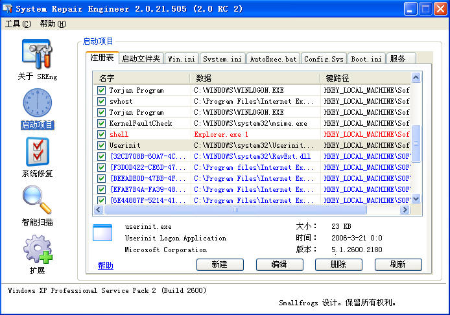The image size is (450, 315).
Task: Select the svhost row name
Action: (x=121, y=101)
